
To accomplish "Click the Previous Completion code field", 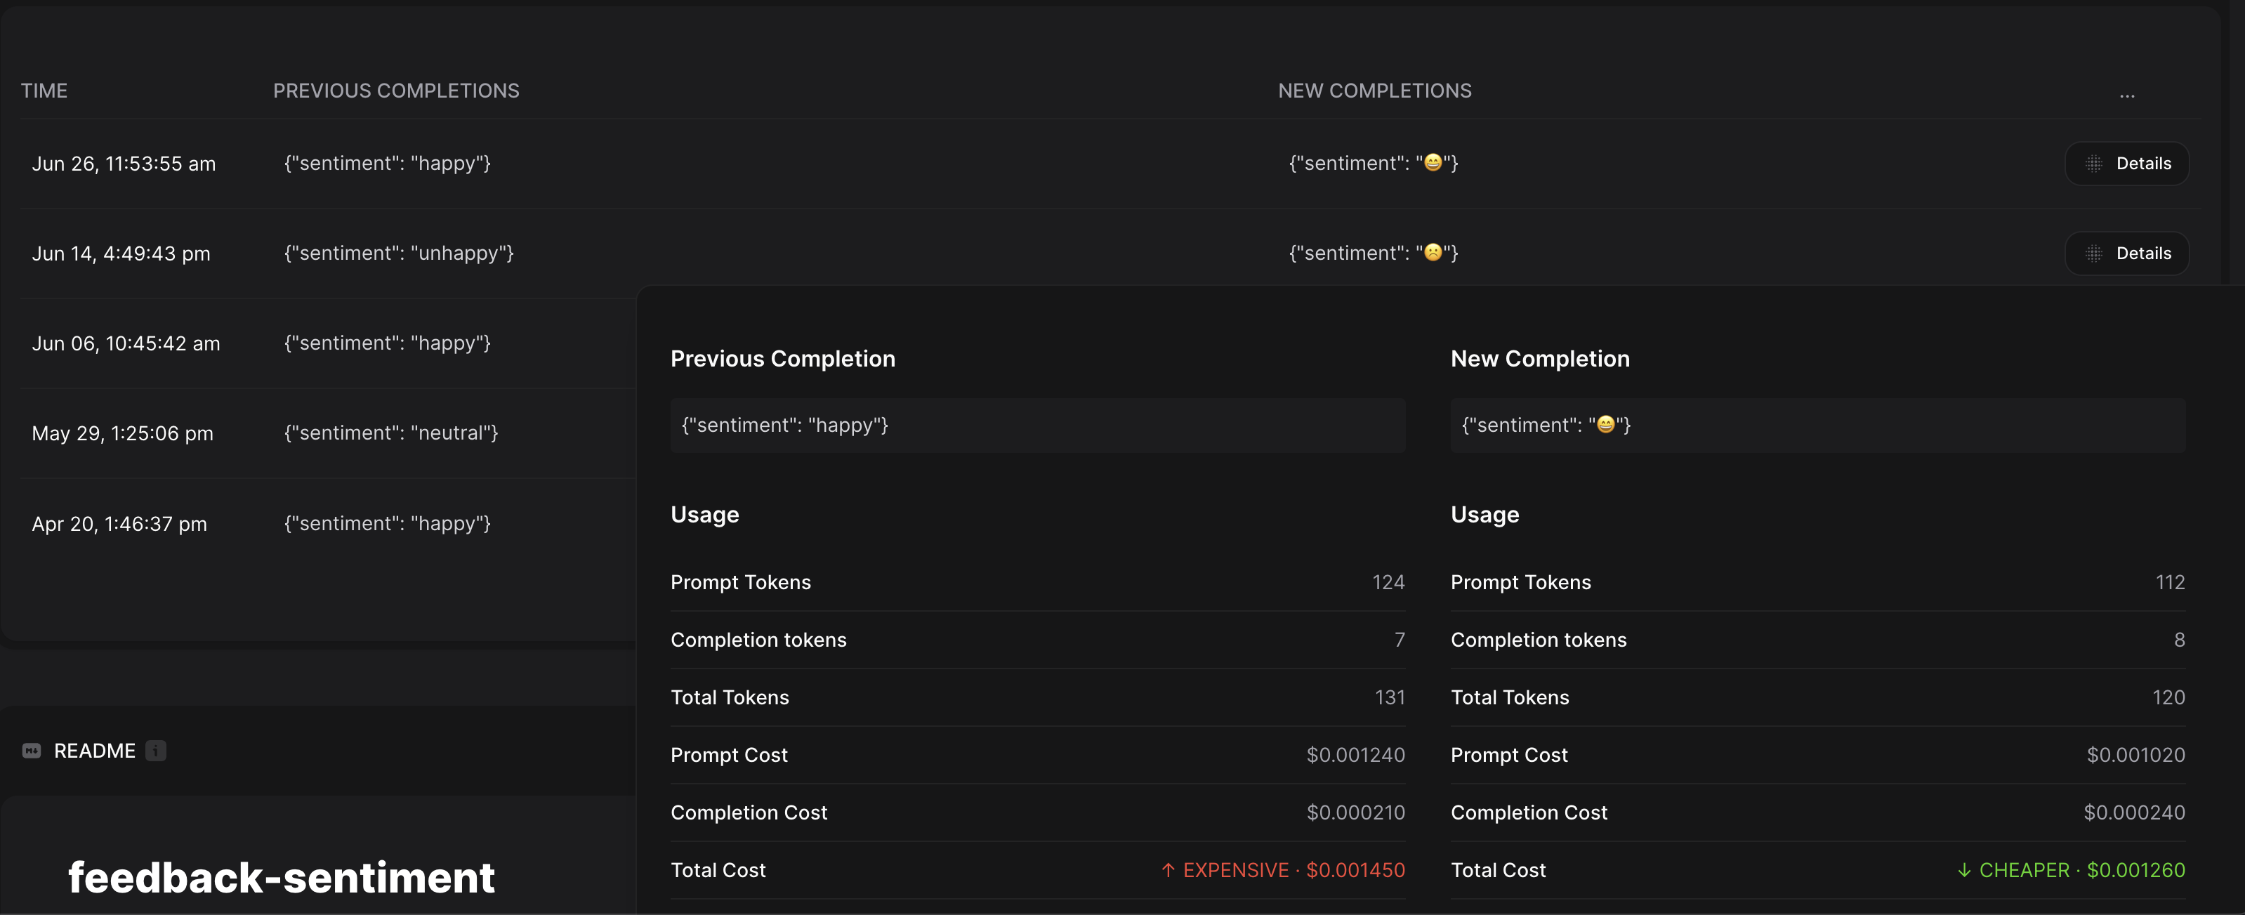I will 1037,426.
